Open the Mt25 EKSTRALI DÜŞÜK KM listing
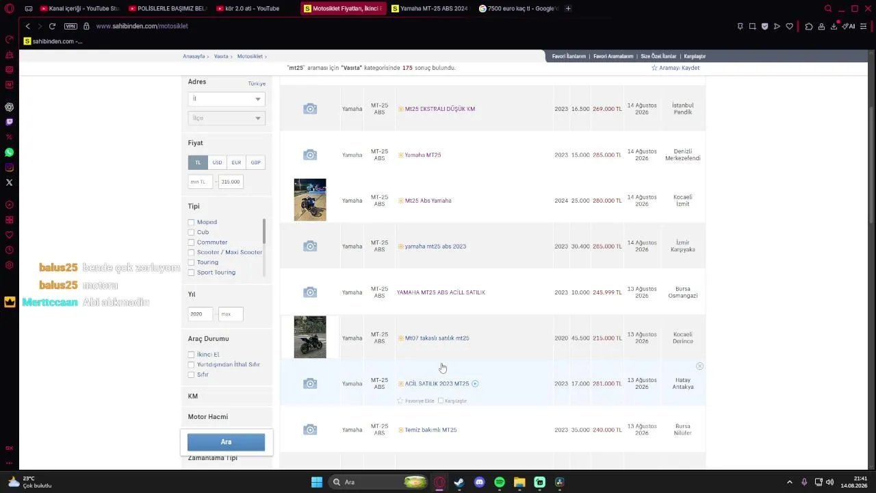876x493 pixels. pyautogui.click(x=439, y=109)
